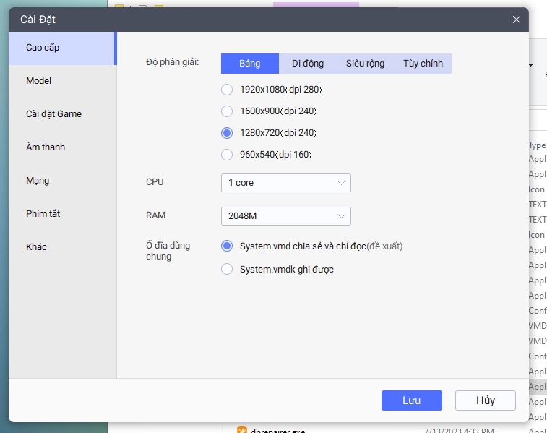
Task: Open the Âm thanh audio settings
Action: coord(46,147)
